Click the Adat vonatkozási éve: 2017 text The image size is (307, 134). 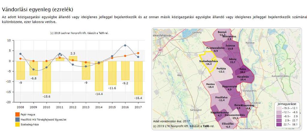[172, 121]
